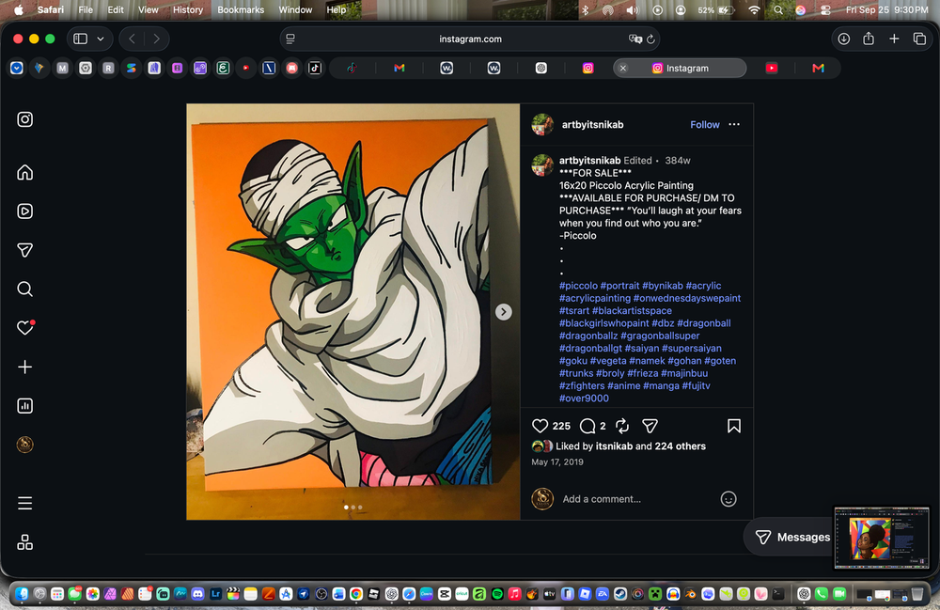Open Instagram home feed icon
The image size is (940, 610).
tap(24, 173)
